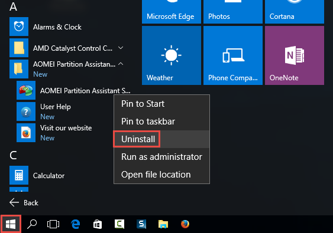Choose Pin to Start in the context menu
This screenshot has height=233, width=333.
[x=162, y=104]
